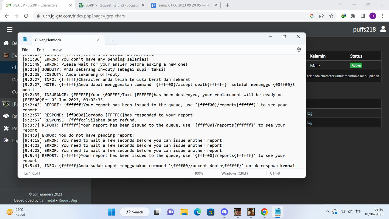Open Microsoft Edge from taskbar
The height and width of the screenshot is (219, 389).
pyautogui.click(x=198, y=212)
